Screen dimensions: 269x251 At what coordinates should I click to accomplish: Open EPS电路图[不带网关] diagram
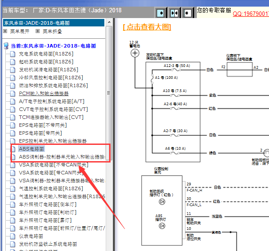[43, 125]
